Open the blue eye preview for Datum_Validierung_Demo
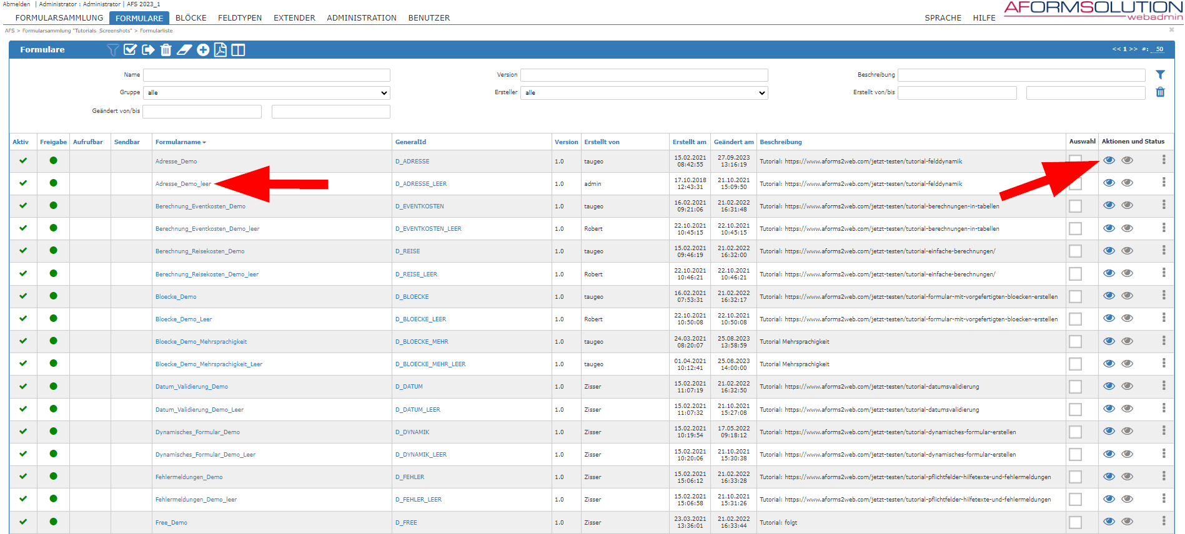 1109,386
